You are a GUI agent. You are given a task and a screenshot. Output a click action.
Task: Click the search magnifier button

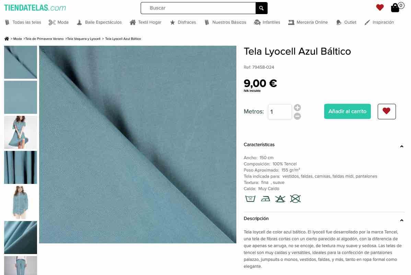click(x=261, y=8)
